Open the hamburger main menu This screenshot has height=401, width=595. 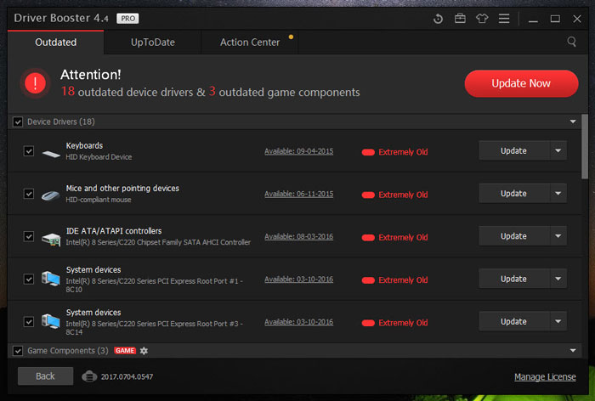tap(504, 18)
